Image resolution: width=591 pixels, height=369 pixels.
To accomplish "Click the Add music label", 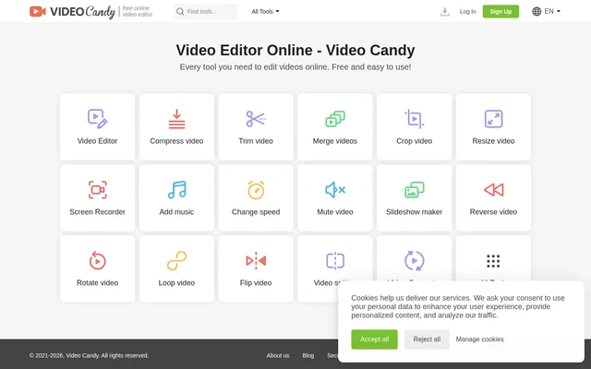I will pyautogui.click(x=176, y=212).
